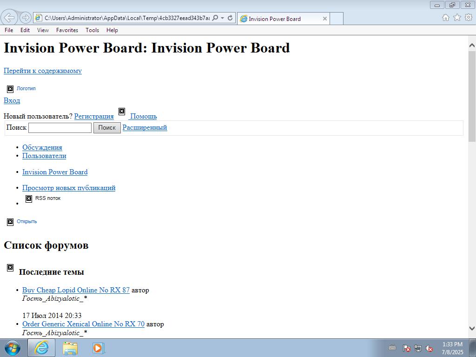Close the Invision Power Board tab
The height and width of the screenshot is (357, 476).
324,19
